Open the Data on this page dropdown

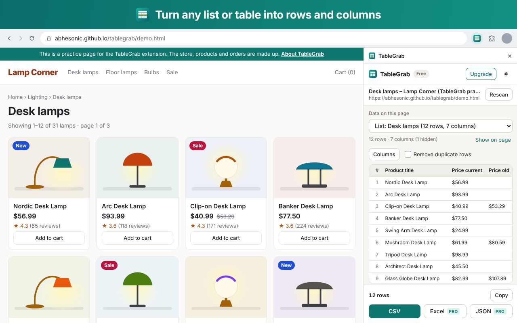[440, 126]
